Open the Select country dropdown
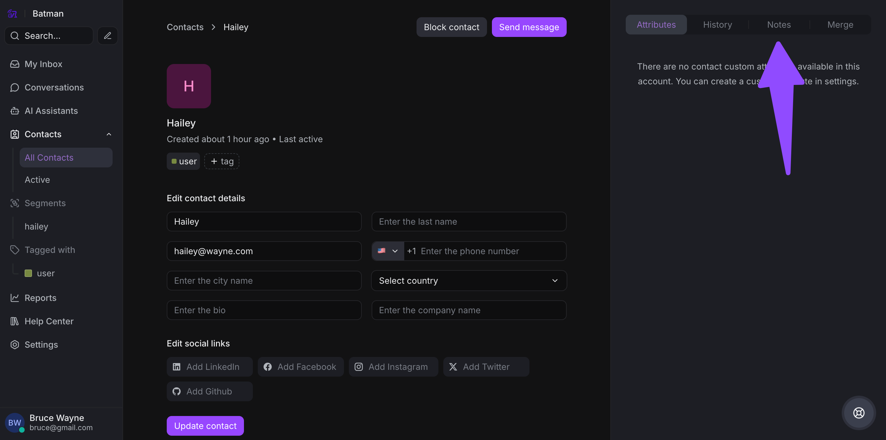 [469, 281]
